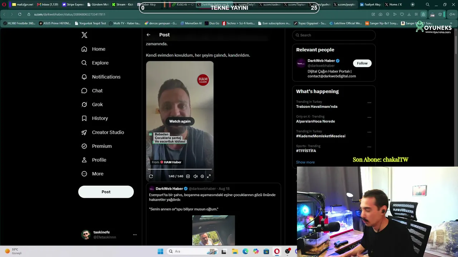Screen dimensions: 458x257
Task: Open the ASUS Prime H610M bookmark
Action: 55,23
